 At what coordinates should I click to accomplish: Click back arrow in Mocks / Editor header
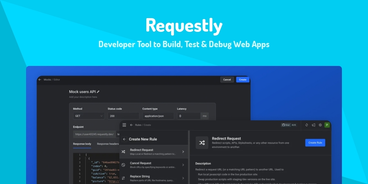tap(40, 79)
